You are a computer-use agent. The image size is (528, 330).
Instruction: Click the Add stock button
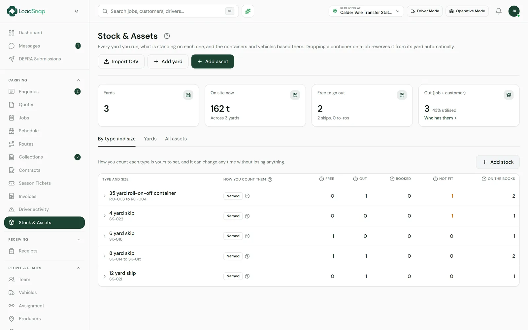pos(498,162)
